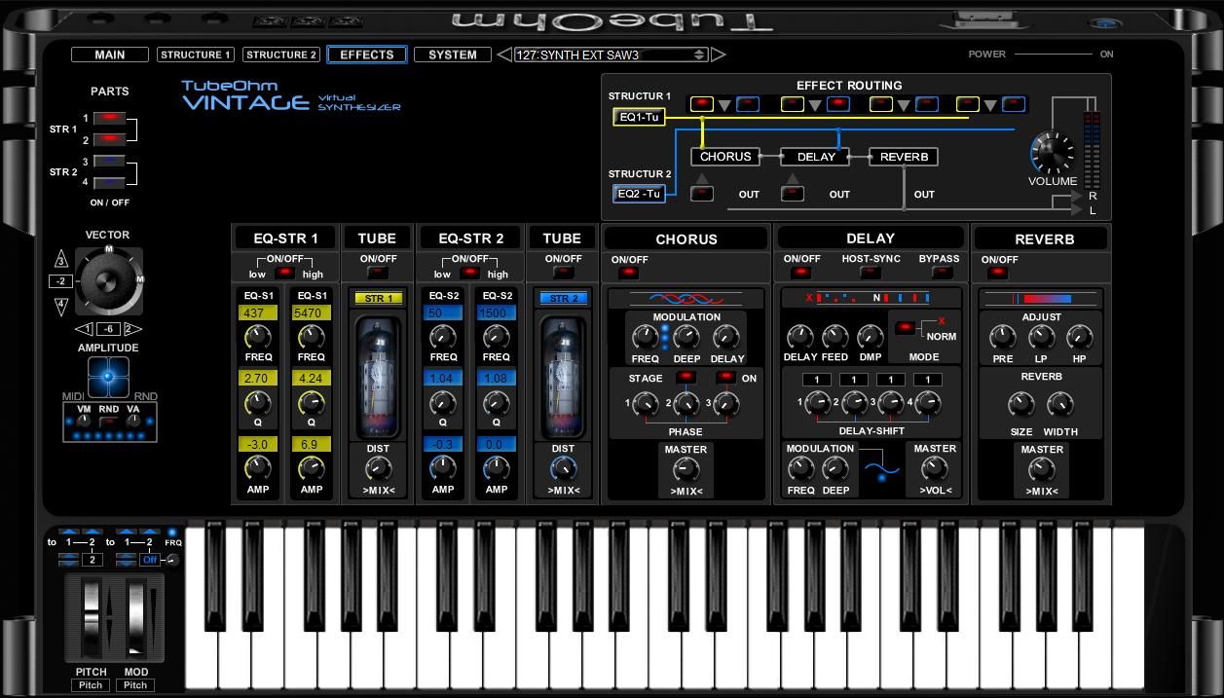Viewport: 1224px width, 698px height.
Task: Toggle the Delay BYPASS switch
Action: [941, 274]
